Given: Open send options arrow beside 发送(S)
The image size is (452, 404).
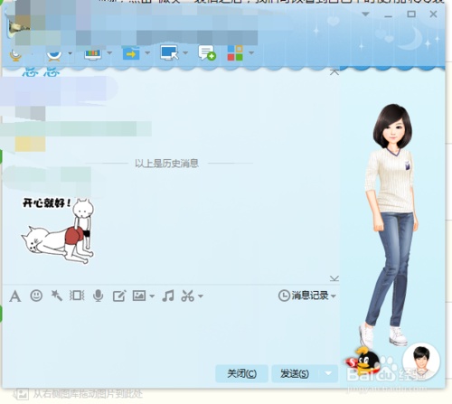Looking at the screenshot, I should pyautogui.click(x=328, y=373).
